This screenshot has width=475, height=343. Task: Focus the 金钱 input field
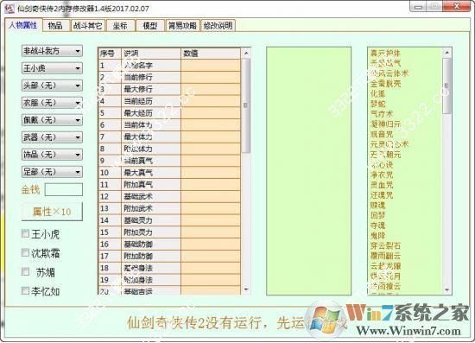point(64,190)
